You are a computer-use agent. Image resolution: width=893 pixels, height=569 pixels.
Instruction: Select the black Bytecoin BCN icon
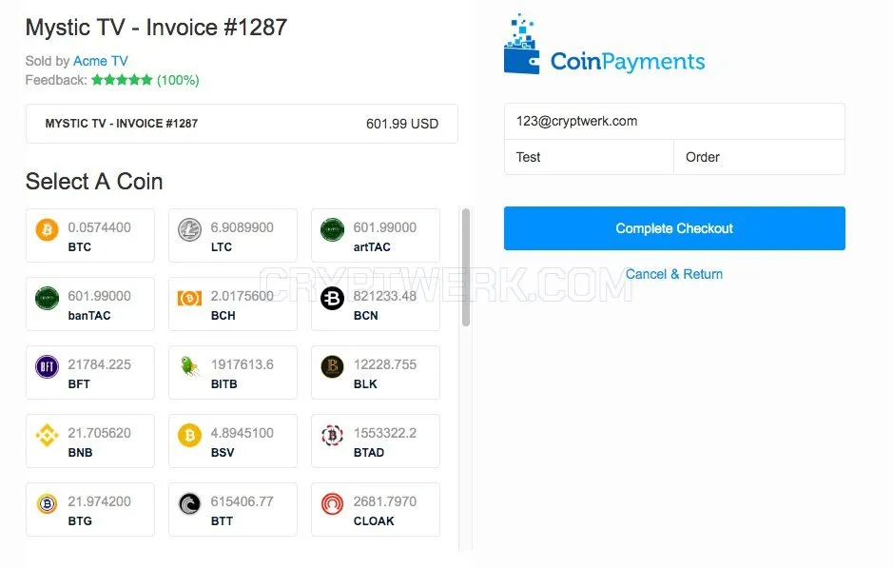point(332,299)
